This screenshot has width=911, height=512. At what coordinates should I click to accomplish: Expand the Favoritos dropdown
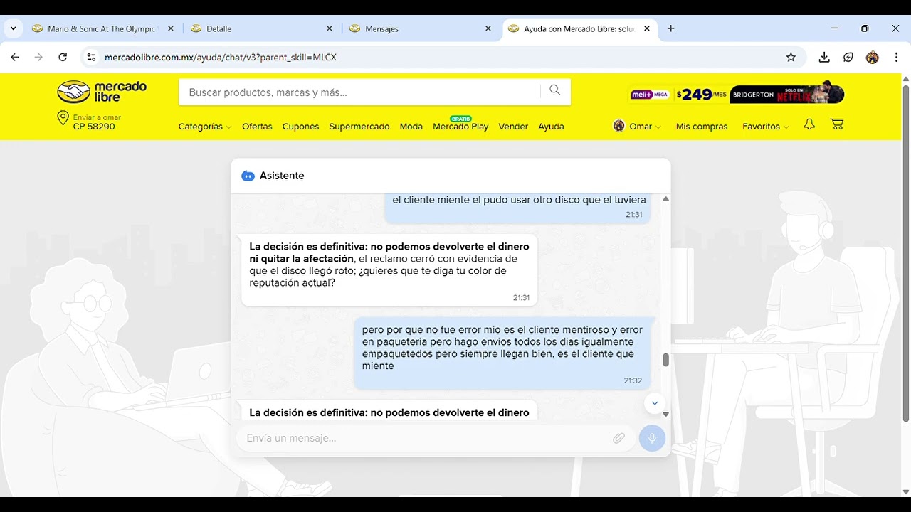coord(766,126)
